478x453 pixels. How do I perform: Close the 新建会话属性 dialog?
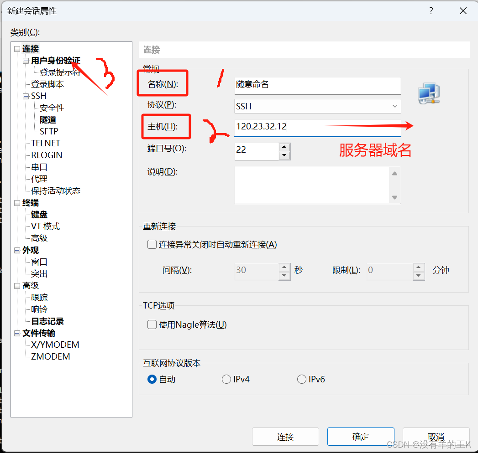click(463, 11)
